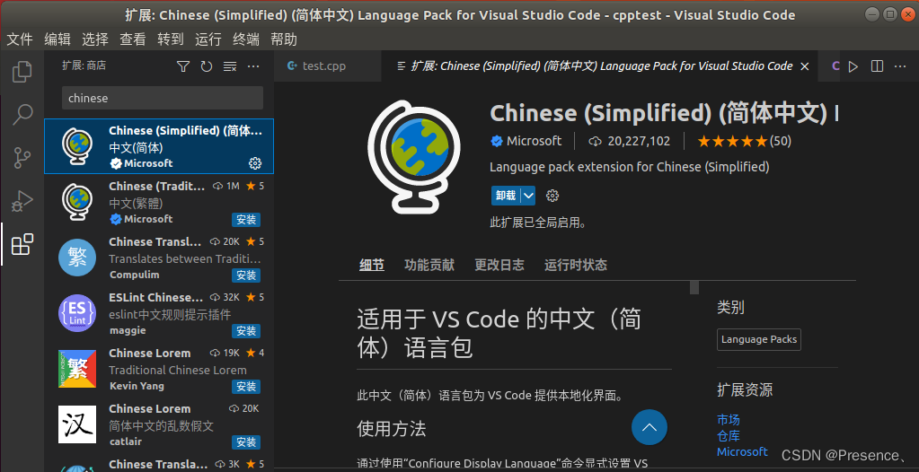The height and width of the screenshot is (472, 919).
Task: Select Chinese (Traditional) extension in list
Action: [159, 202]
